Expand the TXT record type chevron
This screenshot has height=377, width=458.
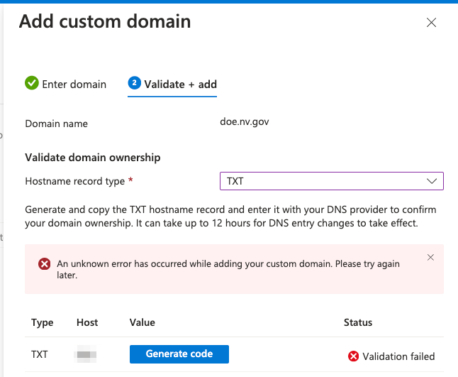[432, 181]
